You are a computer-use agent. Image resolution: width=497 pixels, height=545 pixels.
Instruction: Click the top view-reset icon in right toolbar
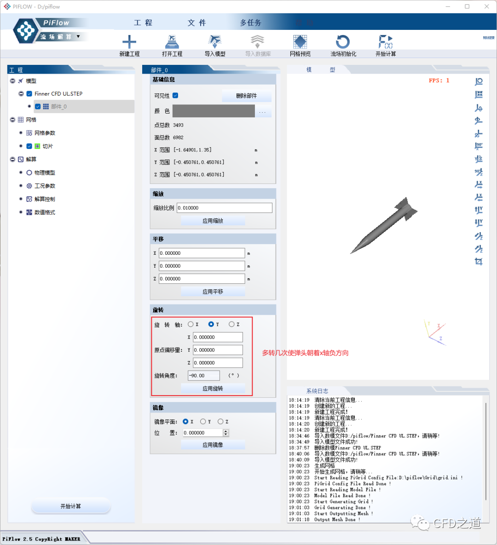pos(479,81)
